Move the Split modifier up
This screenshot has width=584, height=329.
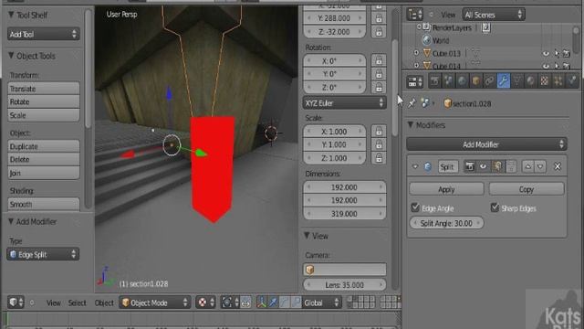pyautogui.click(x=527, y=166)
